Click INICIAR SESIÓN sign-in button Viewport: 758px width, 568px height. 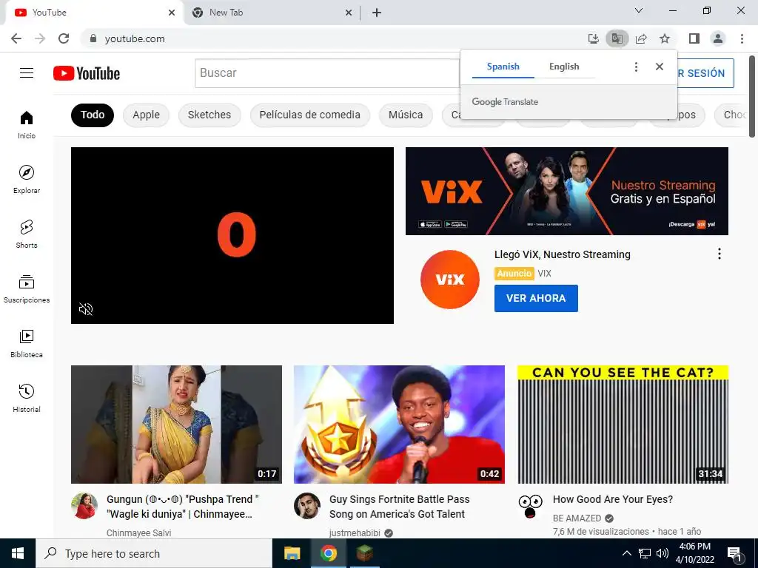pos(705,73)
